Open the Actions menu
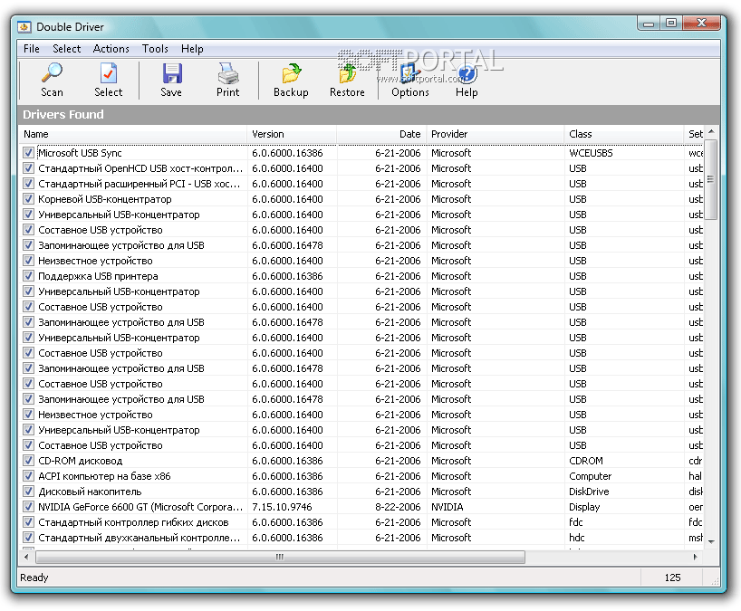This screenshot has height=611, width=741. 111,49
